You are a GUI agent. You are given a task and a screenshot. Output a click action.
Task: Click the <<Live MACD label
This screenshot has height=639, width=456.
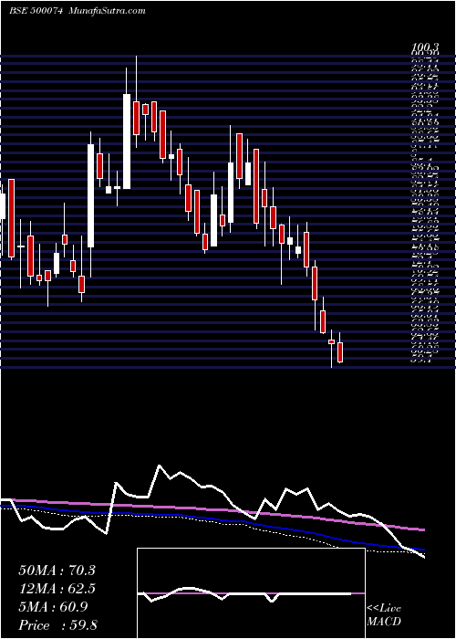point(384,614)
